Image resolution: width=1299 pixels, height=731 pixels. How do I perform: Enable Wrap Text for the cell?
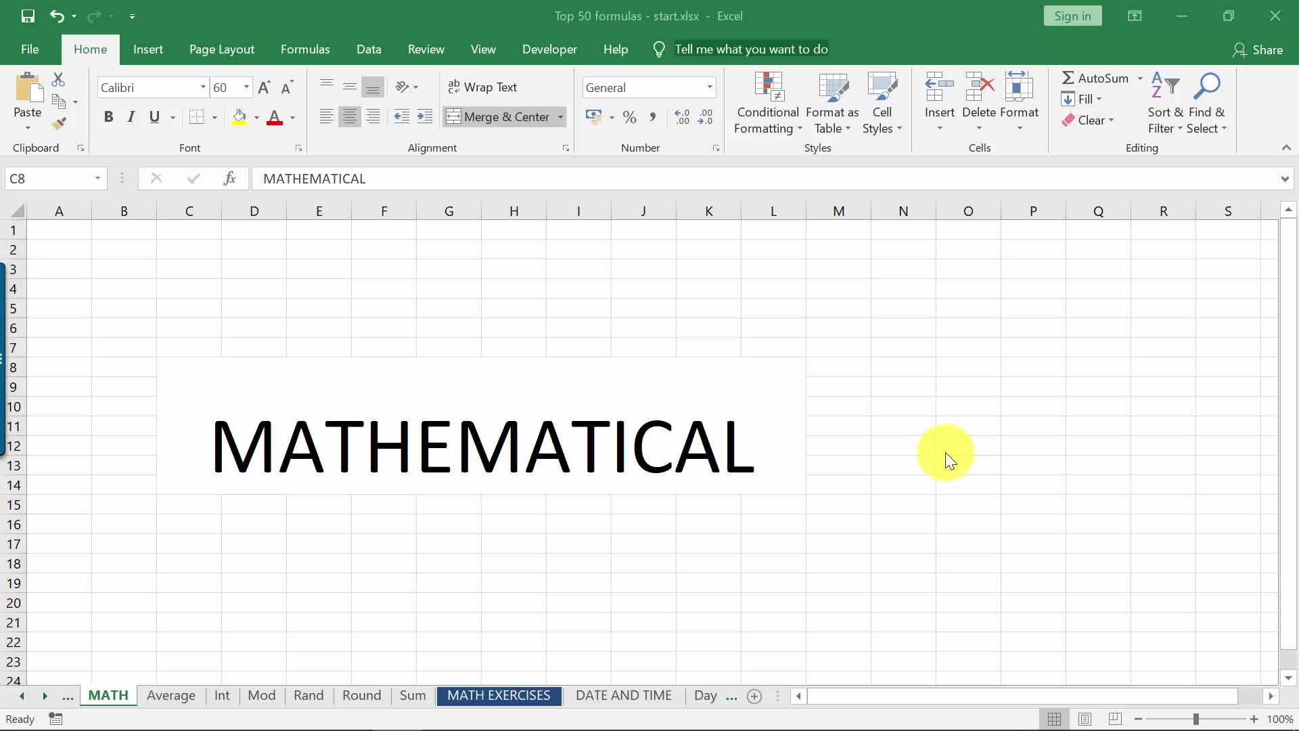482,87
